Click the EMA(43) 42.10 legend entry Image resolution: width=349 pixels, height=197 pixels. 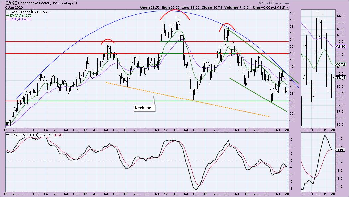20,19
